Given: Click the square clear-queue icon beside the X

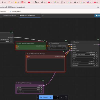Looking at the screenshot, I should (66, 97).
